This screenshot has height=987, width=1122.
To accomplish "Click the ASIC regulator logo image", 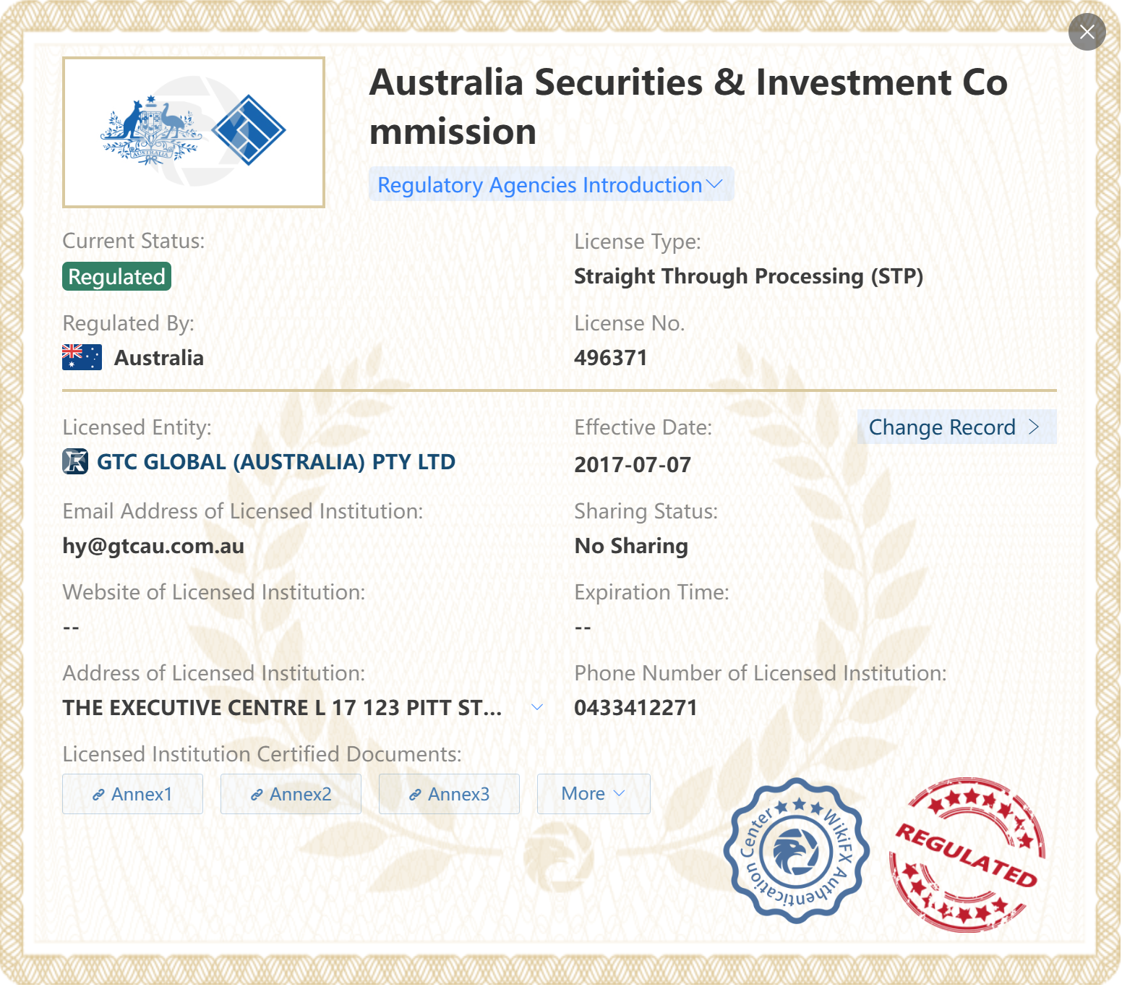I will pyautogui.click(x=194, y=132).
